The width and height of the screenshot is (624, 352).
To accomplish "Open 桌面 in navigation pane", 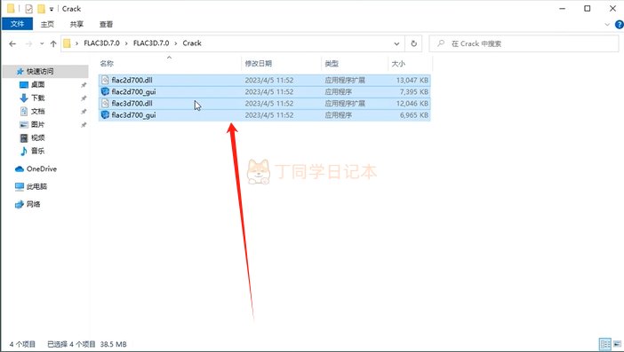I will tap(38, 84).
